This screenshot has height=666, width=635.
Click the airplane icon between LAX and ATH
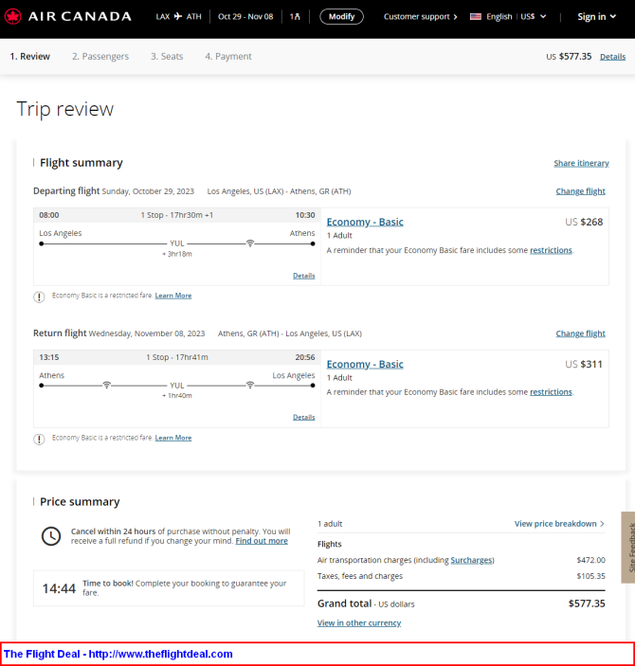[x=178, y=16]
